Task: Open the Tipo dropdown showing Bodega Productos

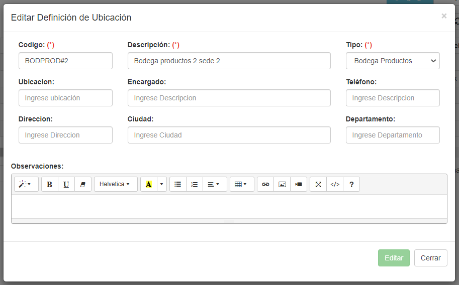Action: (393, 61)
